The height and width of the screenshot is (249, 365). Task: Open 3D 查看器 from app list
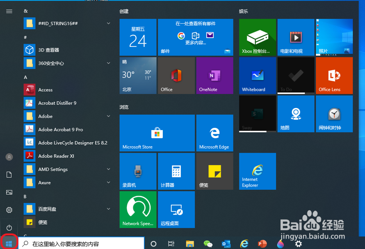pos(68,50)
